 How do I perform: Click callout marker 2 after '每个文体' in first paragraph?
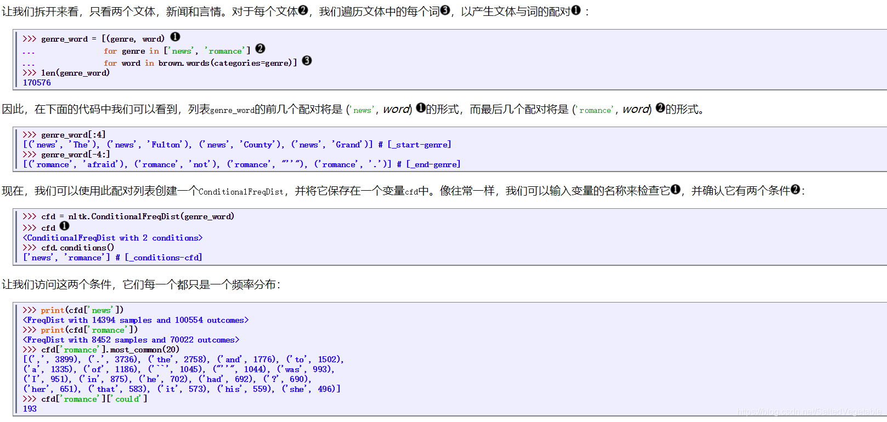click(303, 10)
